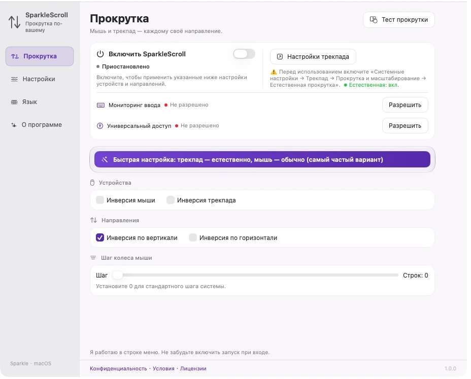Viewport: 471px width, 379px height.
Task: Click the keyboard icon next to Мониторинг ввода
Action: click(x=100, y=105)
